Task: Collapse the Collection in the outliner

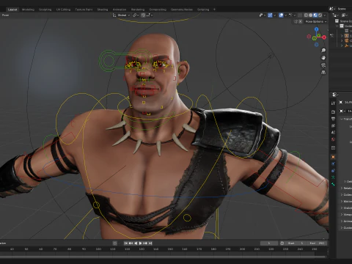Action: [337, 26]
